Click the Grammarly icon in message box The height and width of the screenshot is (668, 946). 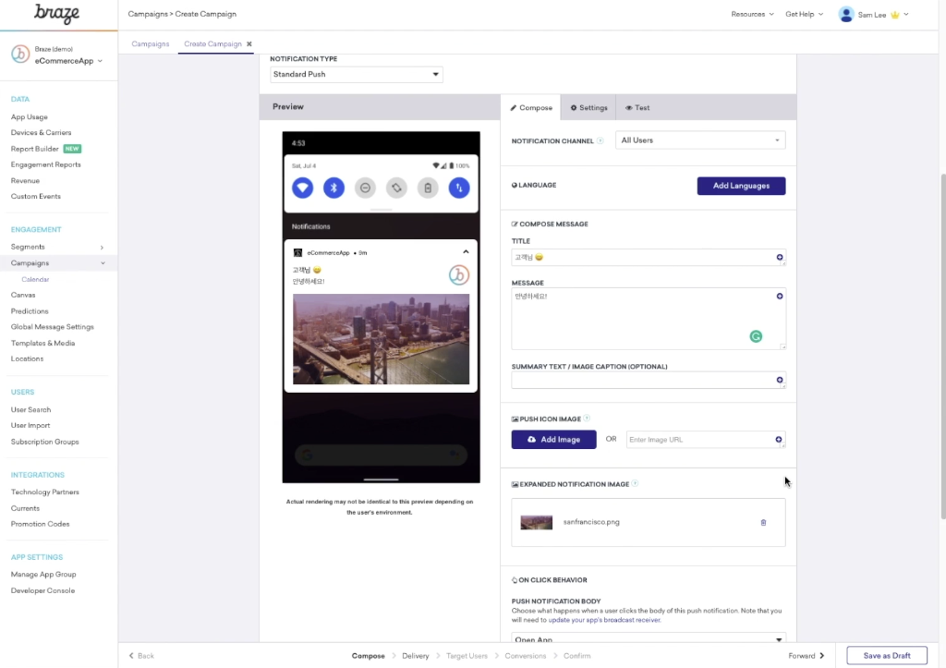[x=756, y=336]
